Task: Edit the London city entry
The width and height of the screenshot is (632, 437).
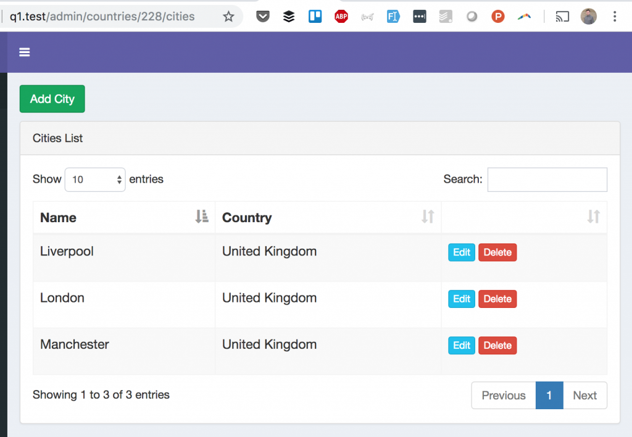Action: pyautogui.click(x=461, y=299)
